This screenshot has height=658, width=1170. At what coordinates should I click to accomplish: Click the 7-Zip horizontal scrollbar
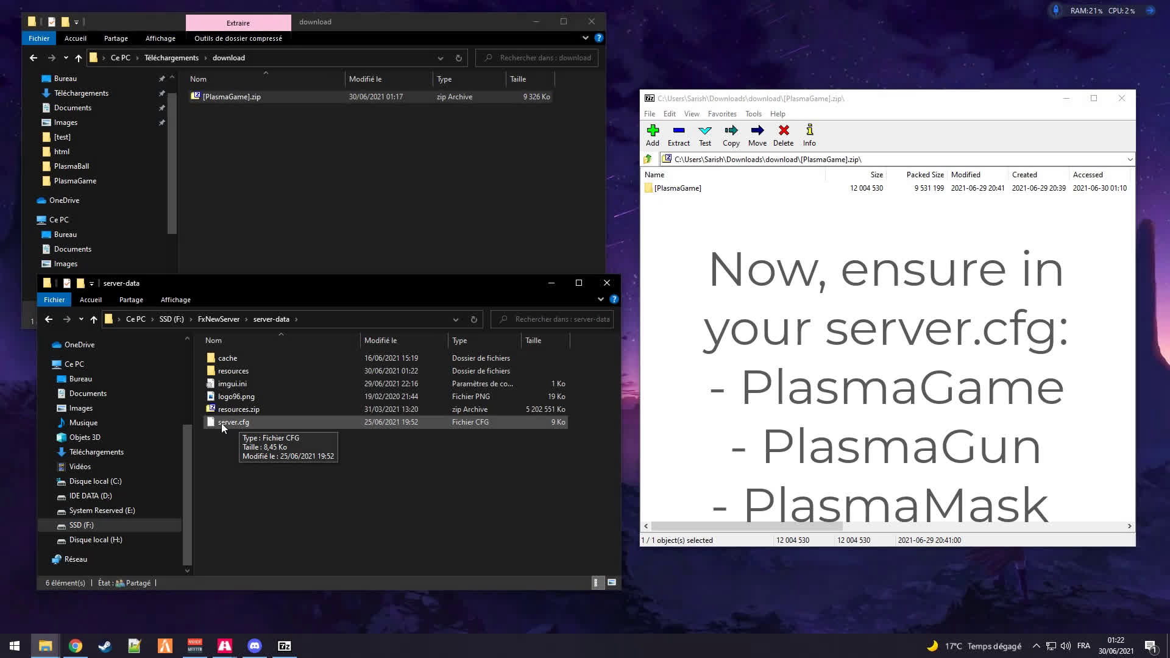[746, 526]
